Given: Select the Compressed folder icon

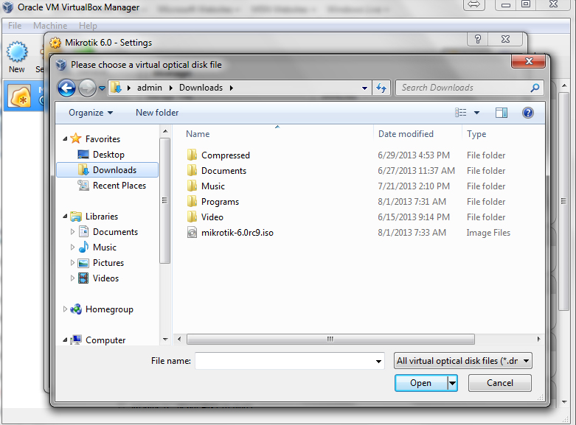Looking at the screenshot, I should [x=192, y=155].
